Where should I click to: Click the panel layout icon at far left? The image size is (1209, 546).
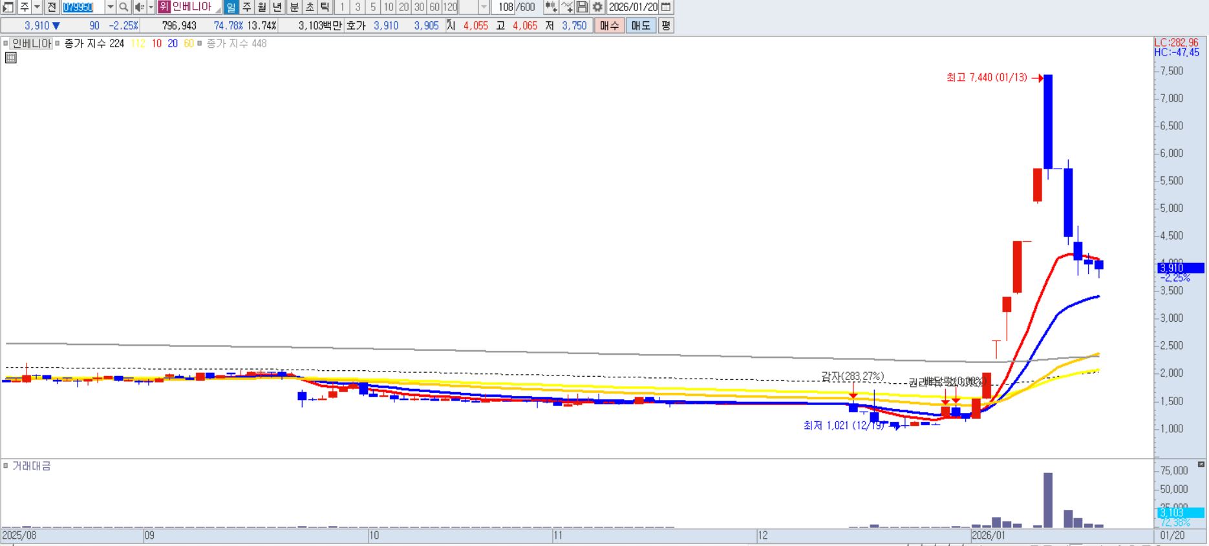click(8, 7)
